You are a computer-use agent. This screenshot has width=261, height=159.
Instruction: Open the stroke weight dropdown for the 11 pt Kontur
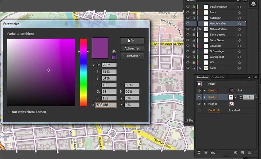click(x=256, y=97)
